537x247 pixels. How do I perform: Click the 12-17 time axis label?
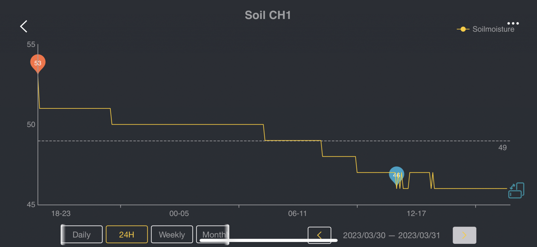tap(416, 214)
